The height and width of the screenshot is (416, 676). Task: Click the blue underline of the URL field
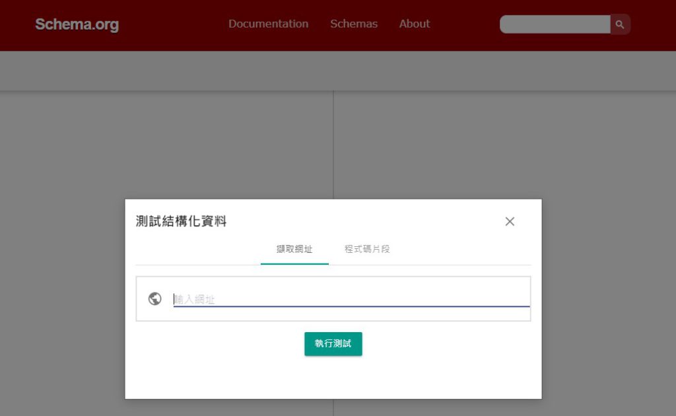tap(351, 308)
